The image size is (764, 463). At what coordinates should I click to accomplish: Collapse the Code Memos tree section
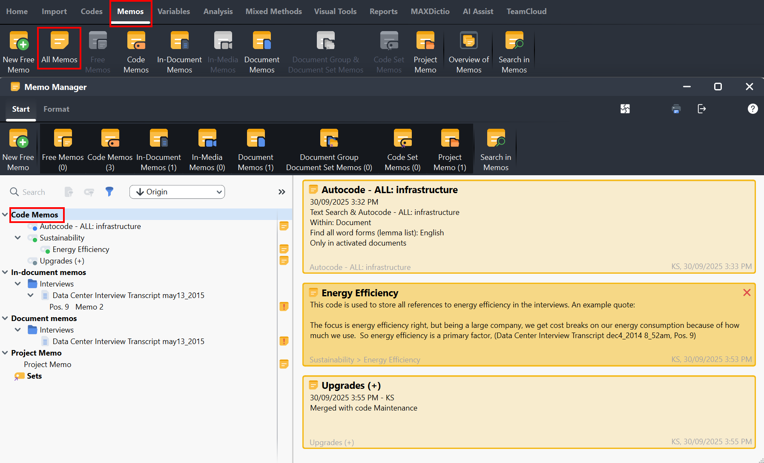coord(5,214)
